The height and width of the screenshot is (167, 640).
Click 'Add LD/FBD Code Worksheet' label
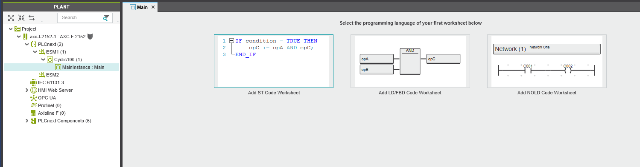[410, 93]
